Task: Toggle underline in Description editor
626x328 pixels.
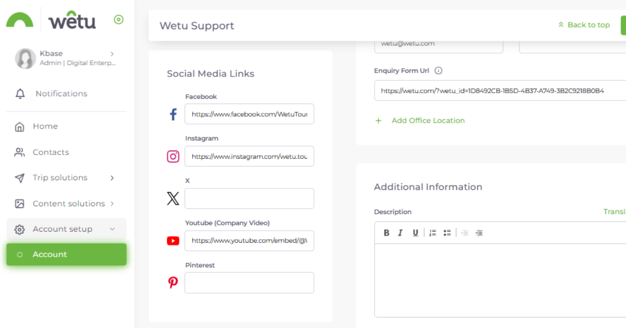Action: pos(415,233)
